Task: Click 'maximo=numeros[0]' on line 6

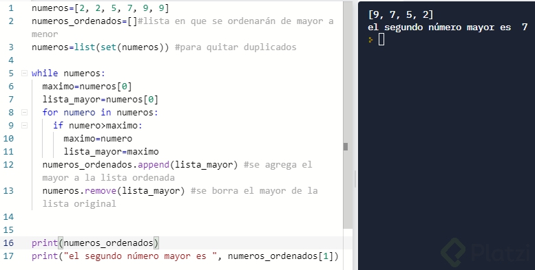Action: [x=87, y=86]
